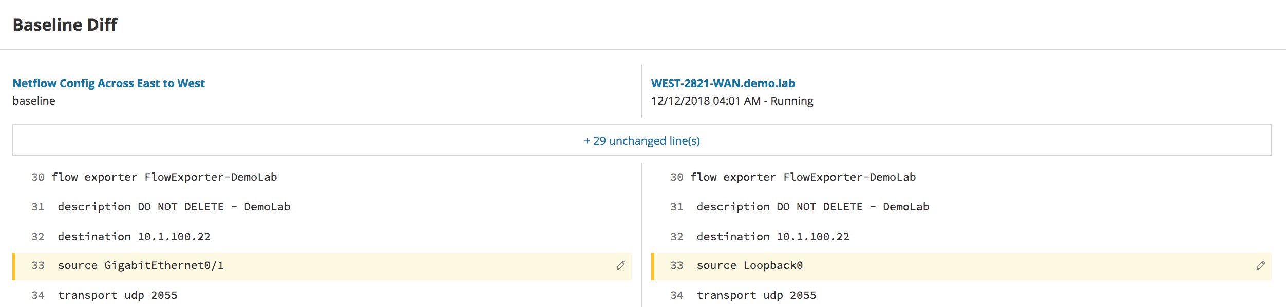Screen dimensions: 1286x307
Task: Select device line source Loopback0
Action: coord(749,265)
